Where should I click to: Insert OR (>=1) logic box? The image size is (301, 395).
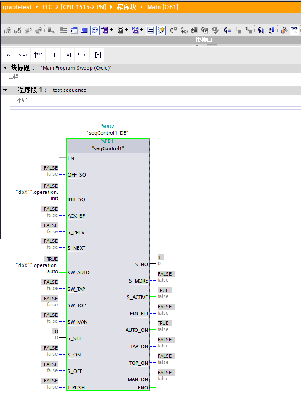[x=23, y=55]
